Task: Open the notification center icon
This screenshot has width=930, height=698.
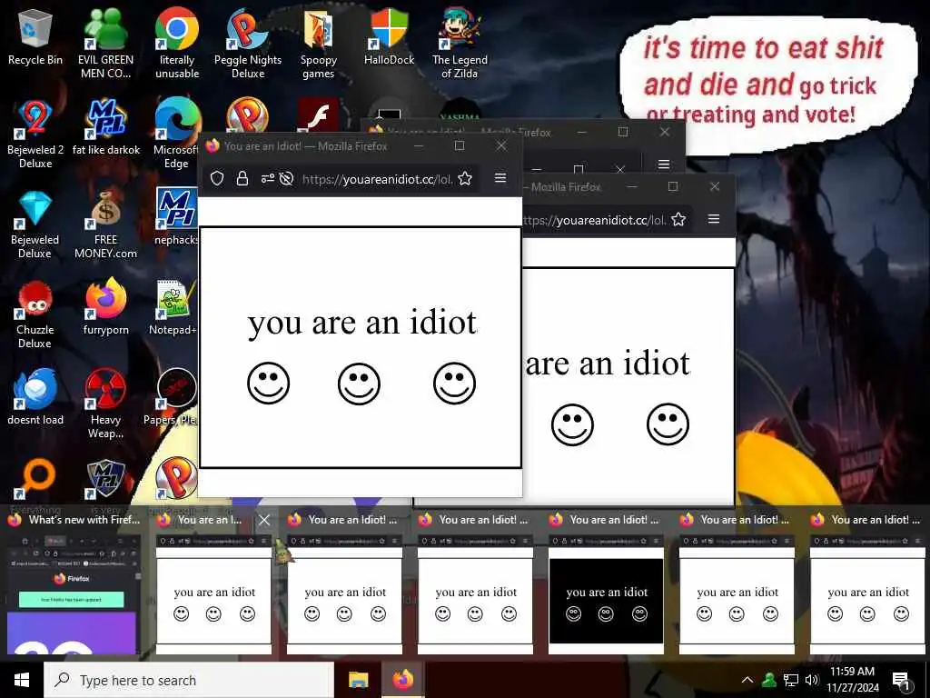Action: pyautogui.click(x=901, y=680)
